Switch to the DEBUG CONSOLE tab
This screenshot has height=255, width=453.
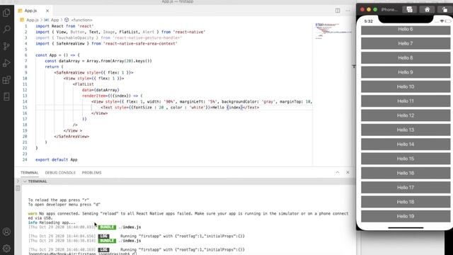60,173
